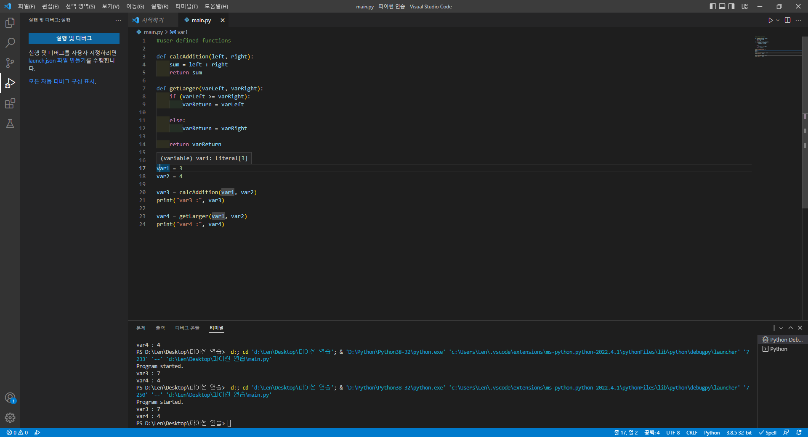
Task: Click the var1 breadcrumb symbol
Action: pyautogui.click(x=179, y=32)
